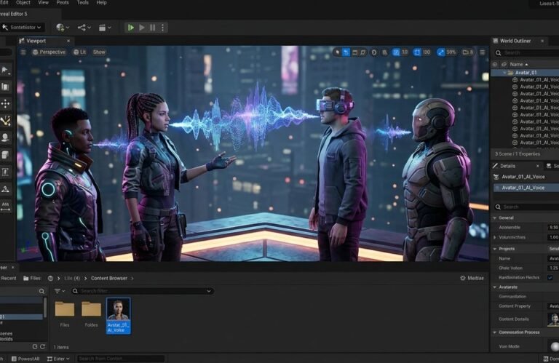559x363 pixels.
Task: Select the Avatar_01_AI_Voice asset thumbnail
Action: (119, 316)
